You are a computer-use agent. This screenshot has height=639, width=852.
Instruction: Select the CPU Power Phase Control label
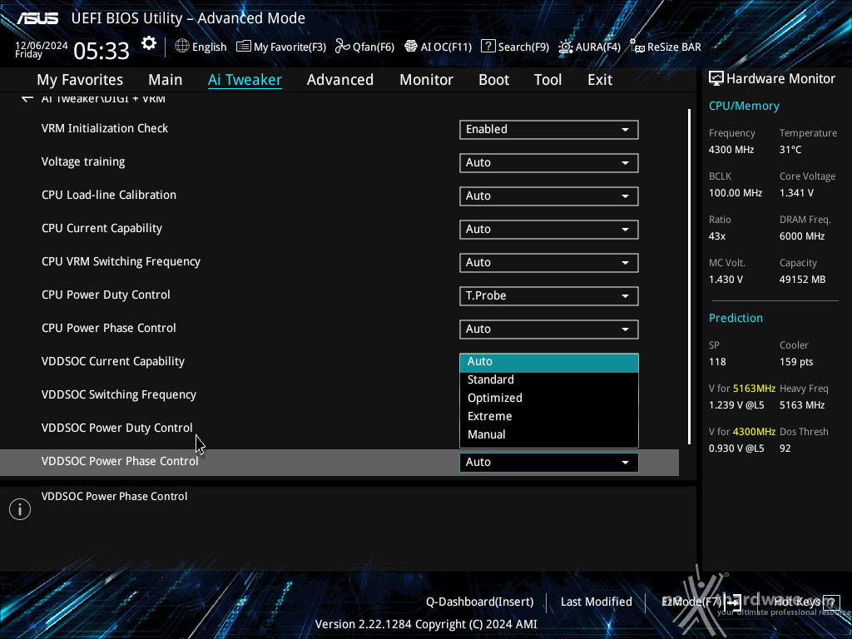click(109, 328)
